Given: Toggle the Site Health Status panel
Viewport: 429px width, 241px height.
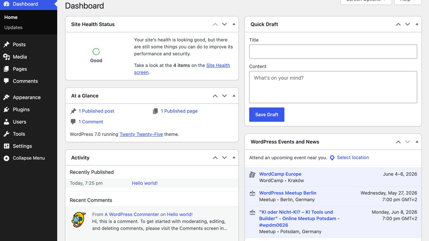Looking at the screenshot, I should 234,24.
